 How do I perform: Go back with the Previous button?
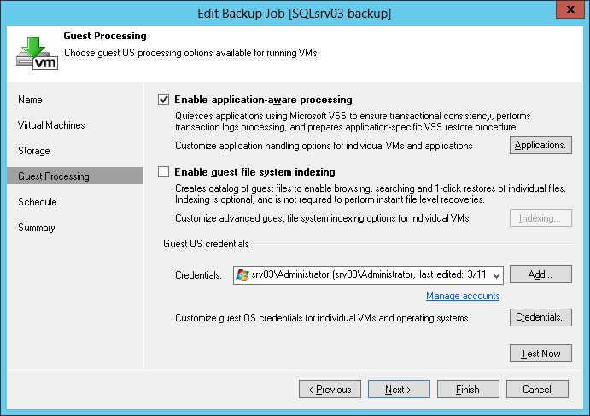point(330,390)
